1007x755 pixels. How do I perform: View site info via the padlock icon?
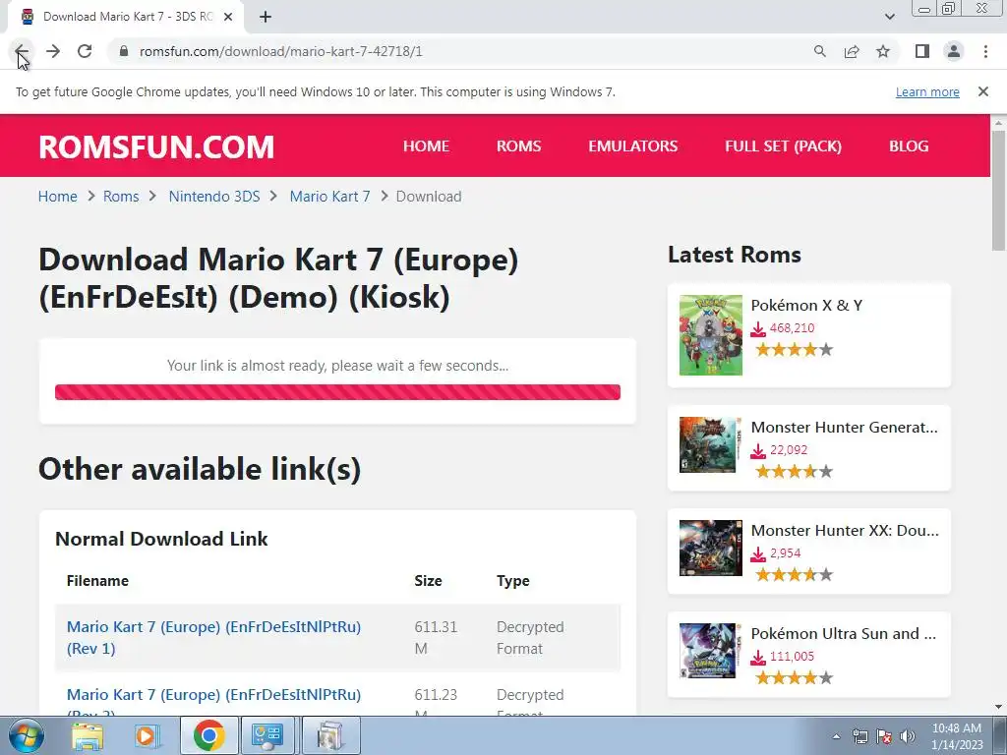click(124, 51)
